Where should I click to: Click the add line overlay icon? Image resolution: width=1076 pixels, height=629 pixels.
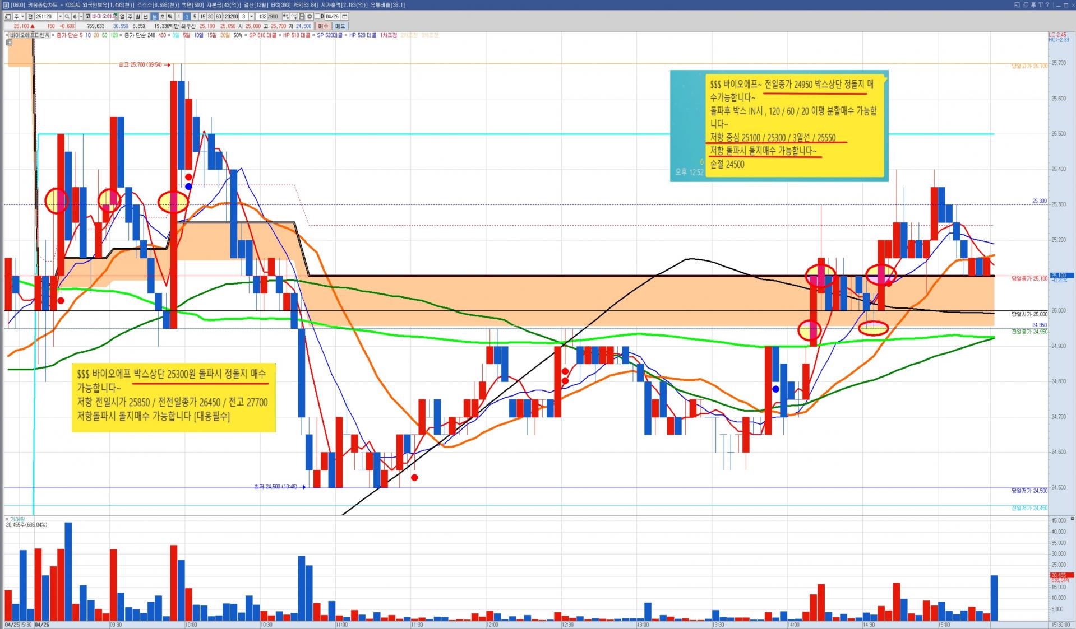(294, 17)
